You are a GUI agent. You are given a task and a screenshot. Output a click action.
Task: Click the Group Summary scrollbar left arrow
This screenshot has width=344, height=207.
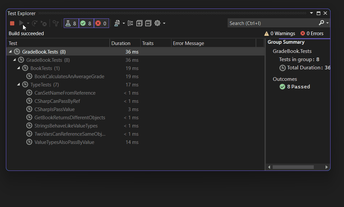pyautogui.click(x=269, y=167)
